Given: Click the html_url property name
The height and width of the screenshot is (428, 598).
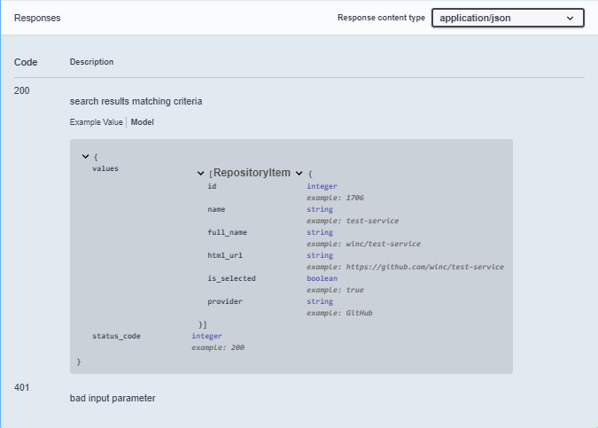Looking at the screenshot, I should 225,255.
